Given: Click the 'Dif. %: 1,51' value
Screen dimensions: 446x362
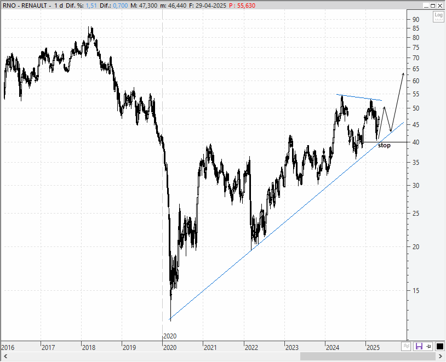Looking at the screenshot, I should pos(81,5).
